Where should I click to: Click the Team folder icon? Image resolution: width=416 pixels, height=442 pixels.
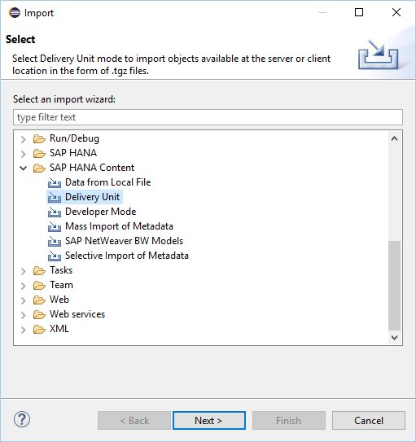coord(39,285)
